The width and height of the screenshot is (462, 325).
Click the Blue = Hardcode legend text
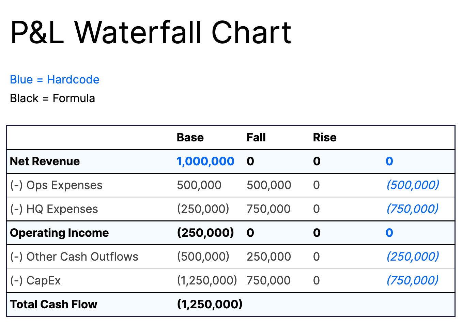55,79
